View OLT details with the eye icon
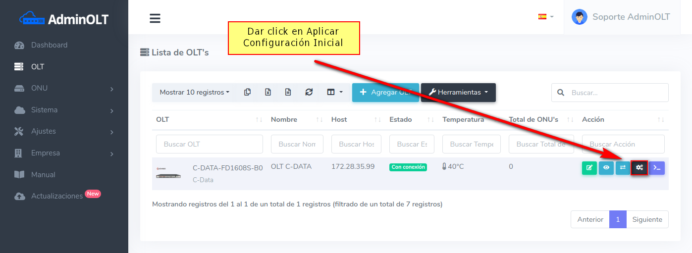The height and width of the screenshot is (253, 692). tap(606, 168)
